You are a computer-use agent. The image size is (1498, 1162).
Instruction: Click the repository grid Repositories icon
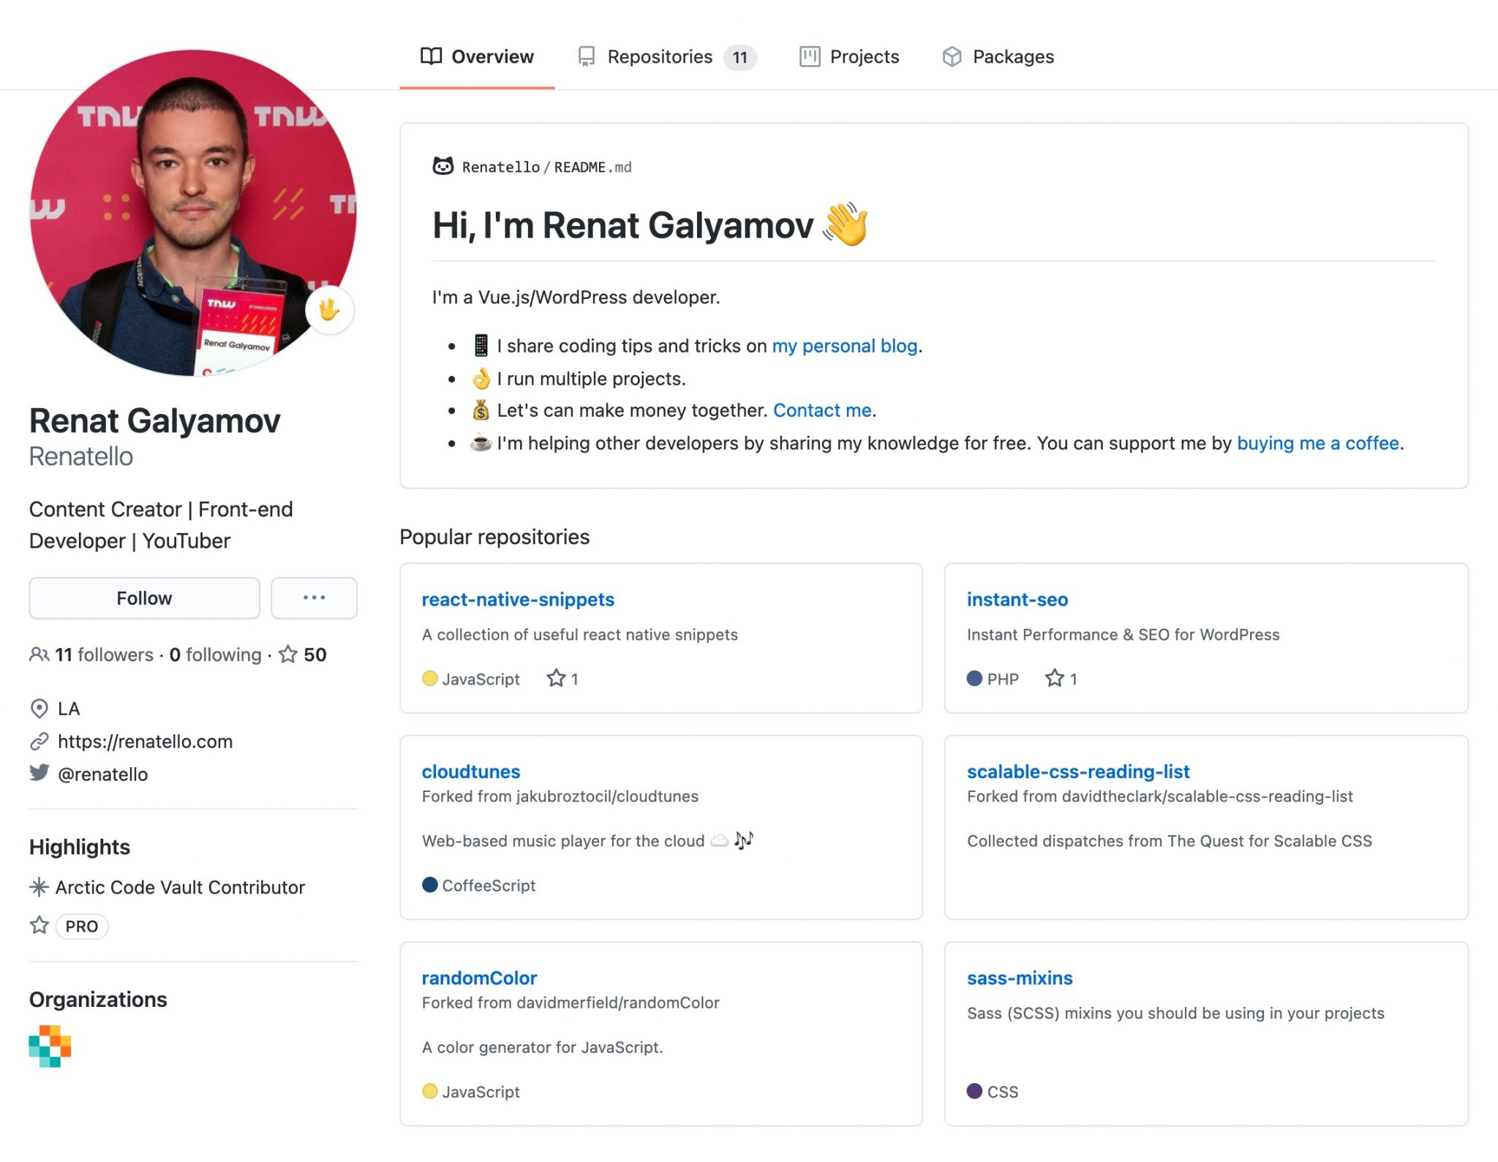585,55
